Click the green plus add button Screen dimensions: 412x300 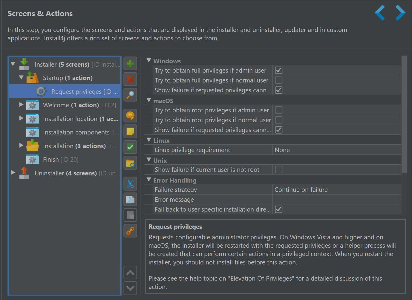(x=130, y=64)
